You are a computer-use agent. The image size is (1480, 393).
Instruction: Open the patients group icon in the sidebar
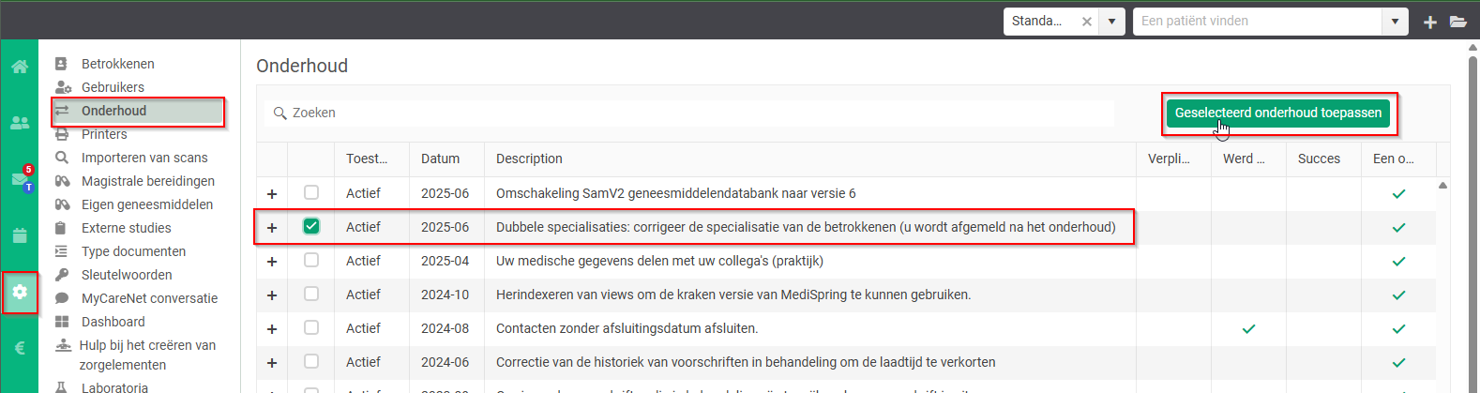[20, 123]
